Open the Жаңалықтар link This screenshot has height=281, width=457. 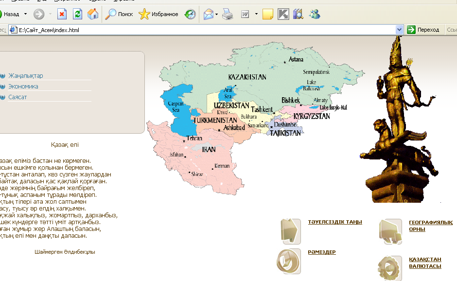coord(26,76)
